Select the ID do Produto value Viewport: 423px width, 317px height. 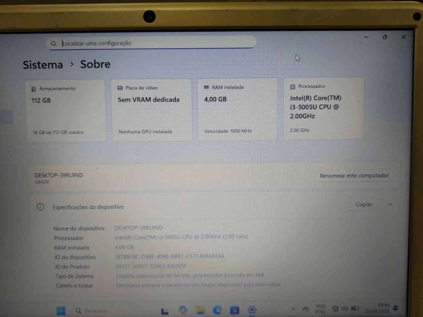[151, 266]
